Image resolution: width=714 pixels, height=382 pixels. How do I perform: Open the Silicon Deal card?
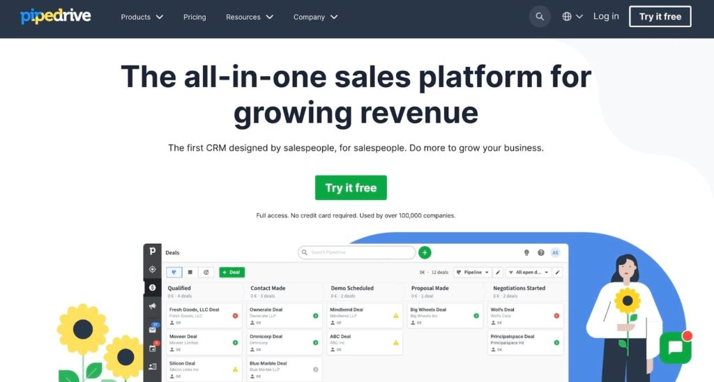(x=204, y=369)
